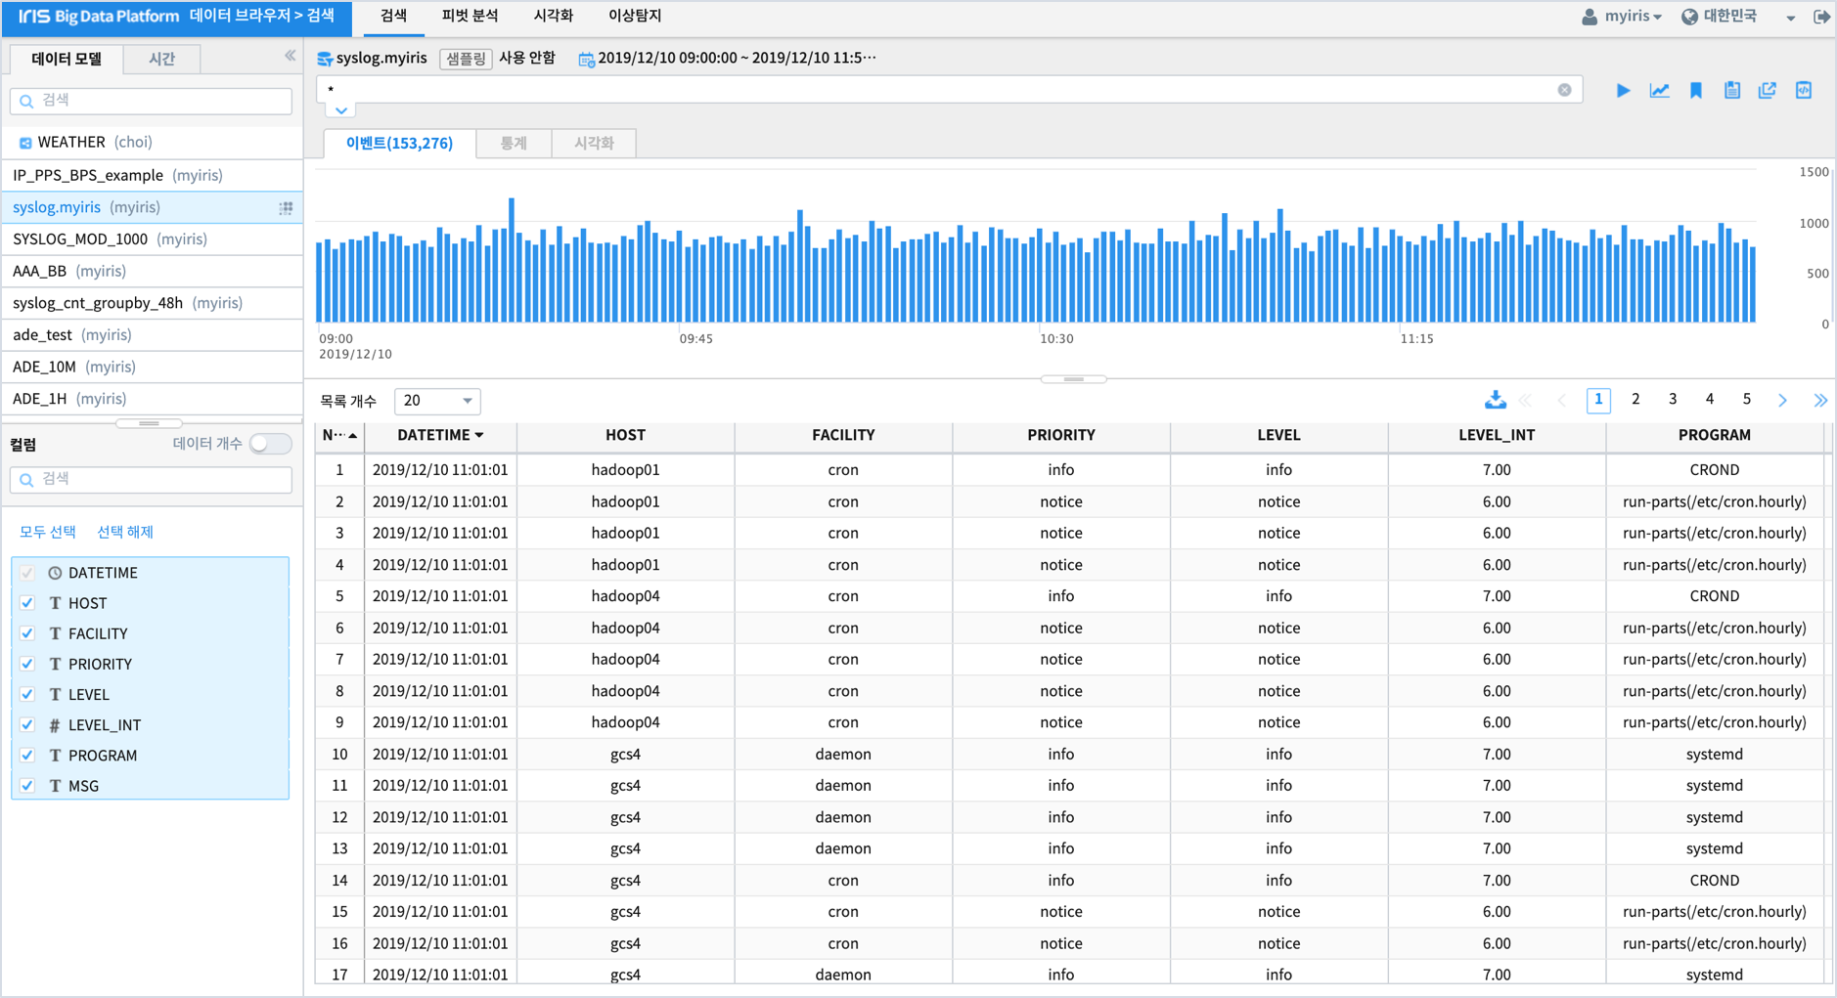Click the logout icon at top right

[x=1821, y=17]
